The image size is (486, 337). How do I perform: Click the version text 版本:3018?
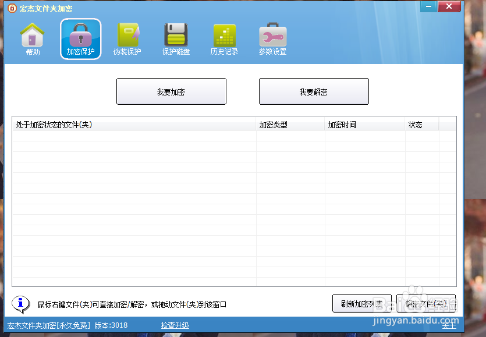111,325
